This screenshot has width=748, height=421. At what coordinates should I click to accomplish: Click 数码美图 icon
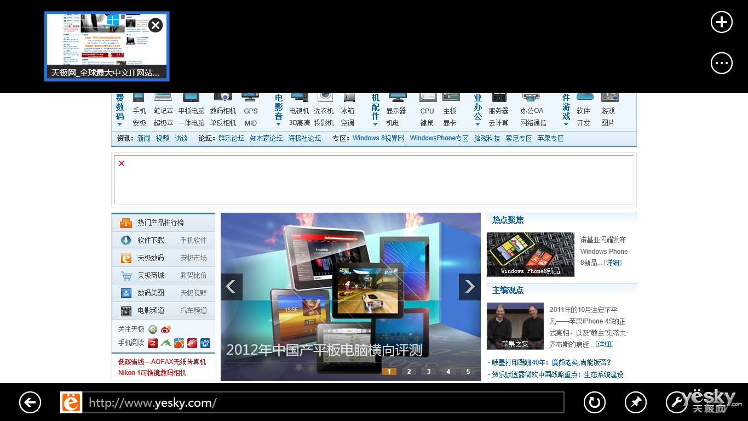(126, 293)
